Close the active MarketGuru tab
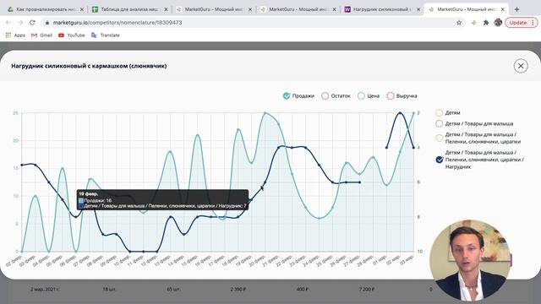The height and width of the screenshot is (304, 541). click(x=503, y=9)
